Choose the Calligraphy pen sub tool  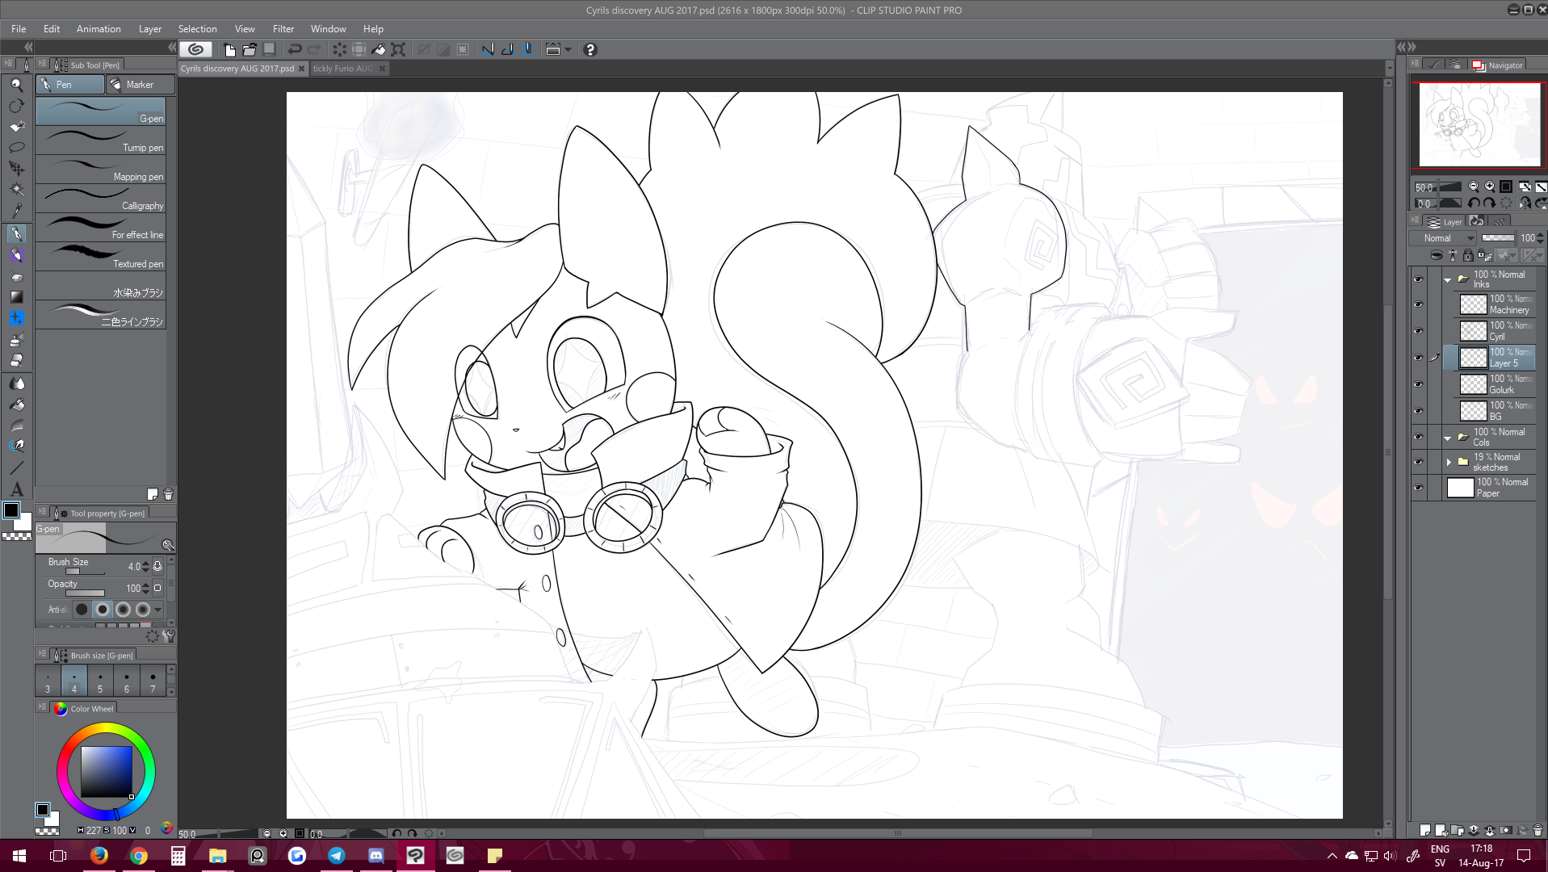(x=101, y=199)
